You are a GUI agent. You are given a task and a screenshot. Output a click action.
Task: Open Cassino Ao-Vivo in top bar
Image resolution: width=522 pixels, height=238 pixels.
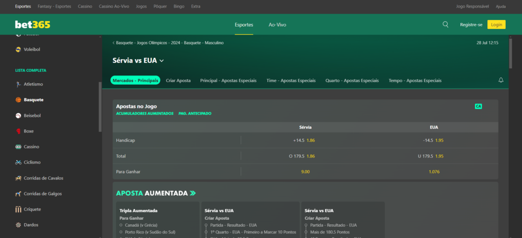coord(114,6)
